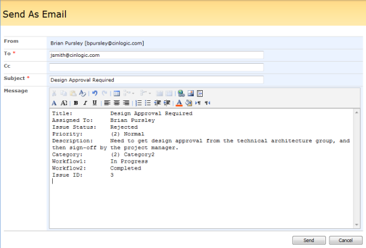Viewport: 366px width, 248px height.
Task: Click the message scrollbar up arrow
Action: click(357, 112)
